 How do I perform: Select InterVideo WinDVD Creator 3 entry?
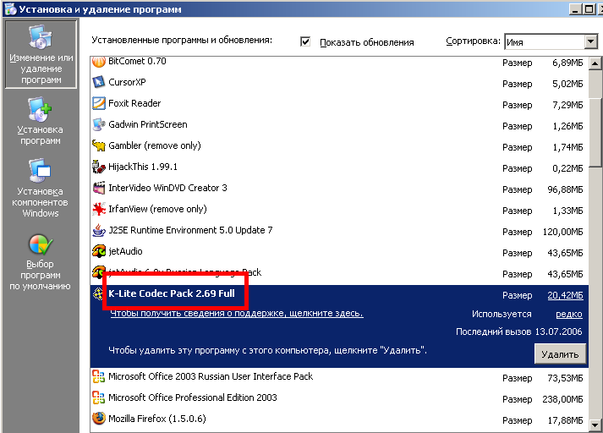(339, 188)
